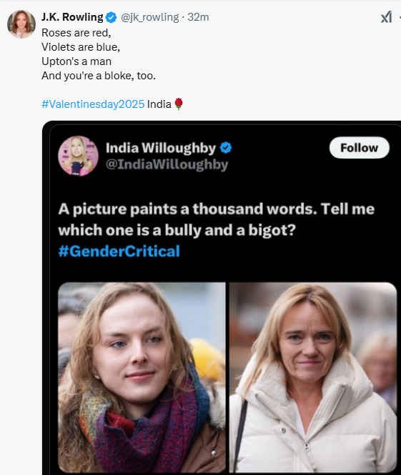Open the more options icon at the post's edge

[x=400, y=17]
